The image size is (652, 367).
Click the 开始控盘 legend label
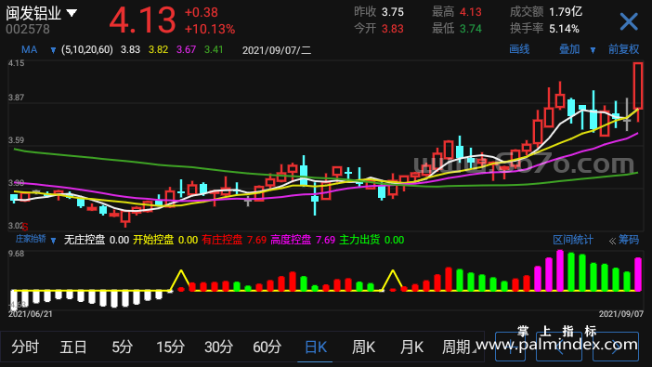point(153,240)
